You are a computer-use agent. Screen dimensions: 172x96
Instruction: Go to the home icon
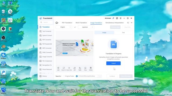(x=57, y=23)
